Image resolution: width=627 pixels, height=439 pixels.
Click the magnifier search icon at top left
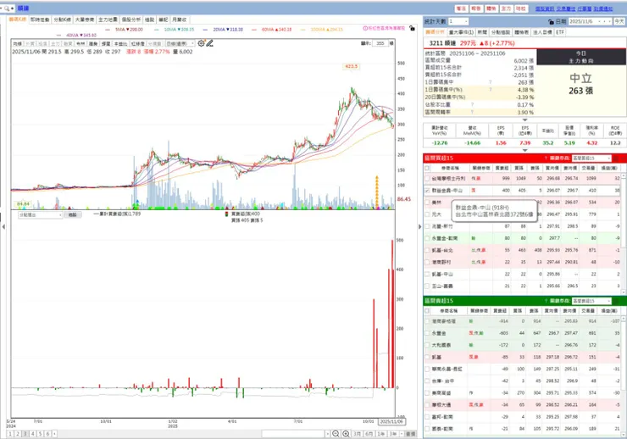7,8
